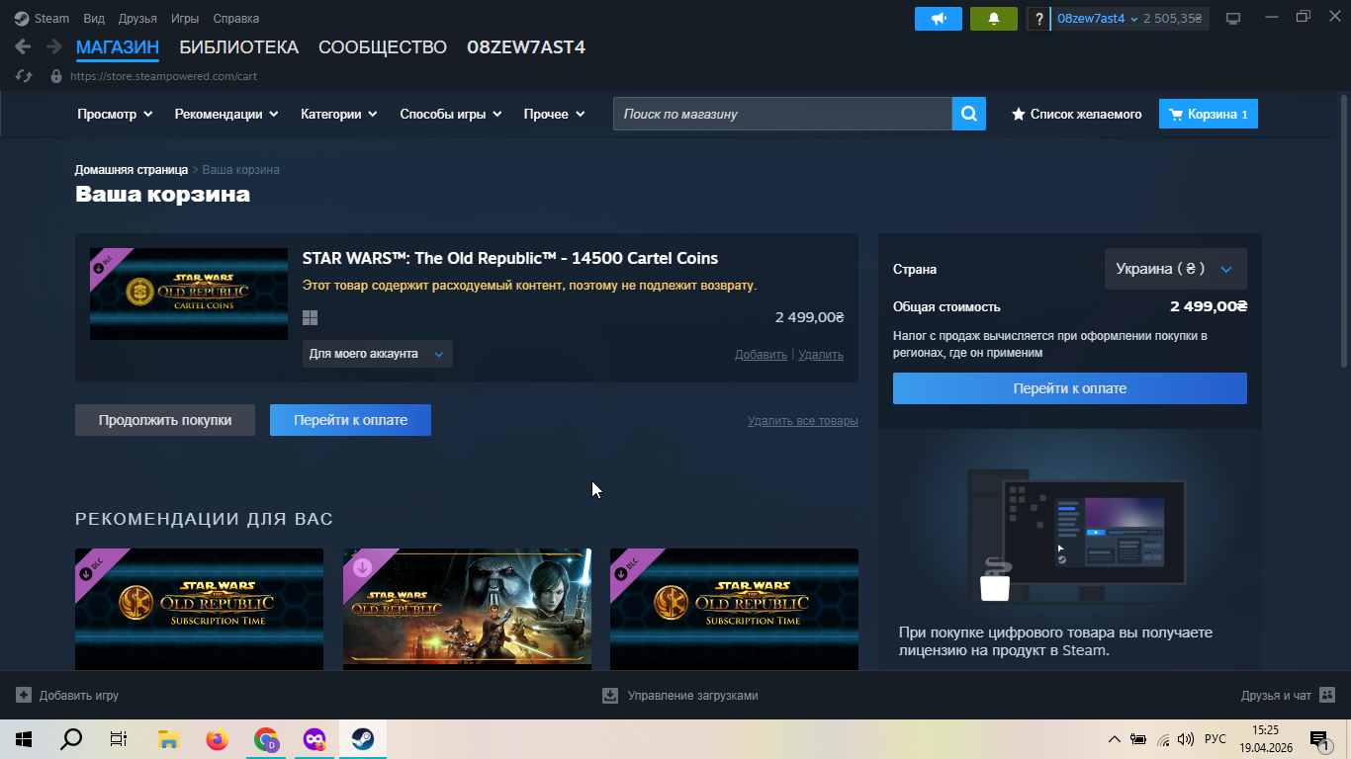Click the store URL address text

coord(163,76)
